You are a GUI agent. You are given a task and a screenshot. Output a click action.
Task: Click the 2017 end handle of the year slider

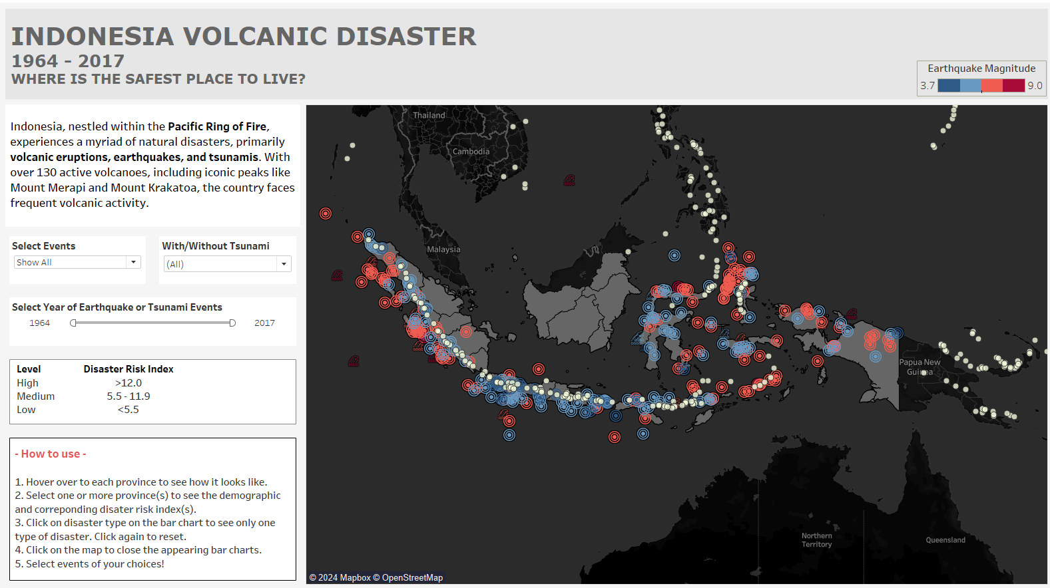[x=232, y=323]
